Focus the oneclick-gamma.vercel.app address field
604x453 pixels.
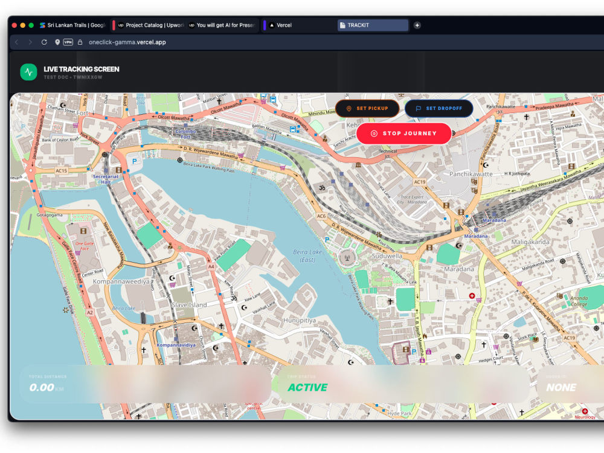coord(127,42)
